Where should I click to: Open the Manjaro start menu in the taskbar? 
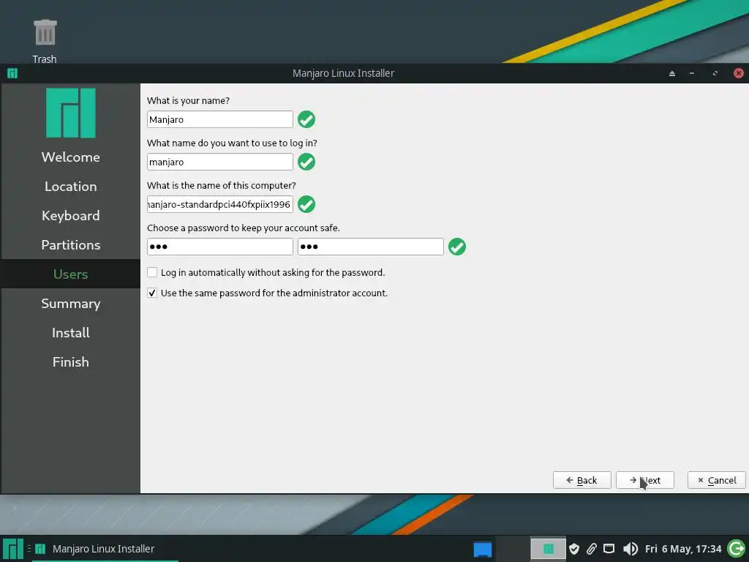point(12,549)
